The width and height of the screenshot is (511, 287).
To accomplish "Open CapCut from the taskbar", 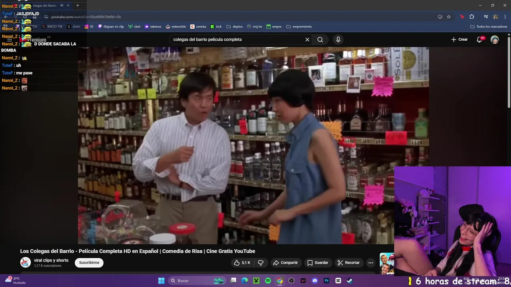I will 338,281.
